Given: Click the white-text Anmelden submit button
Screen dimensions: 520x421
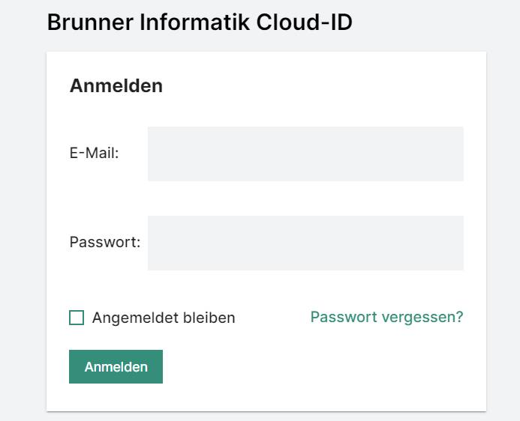Looking at the screenshot, I should tap(116, 367).
